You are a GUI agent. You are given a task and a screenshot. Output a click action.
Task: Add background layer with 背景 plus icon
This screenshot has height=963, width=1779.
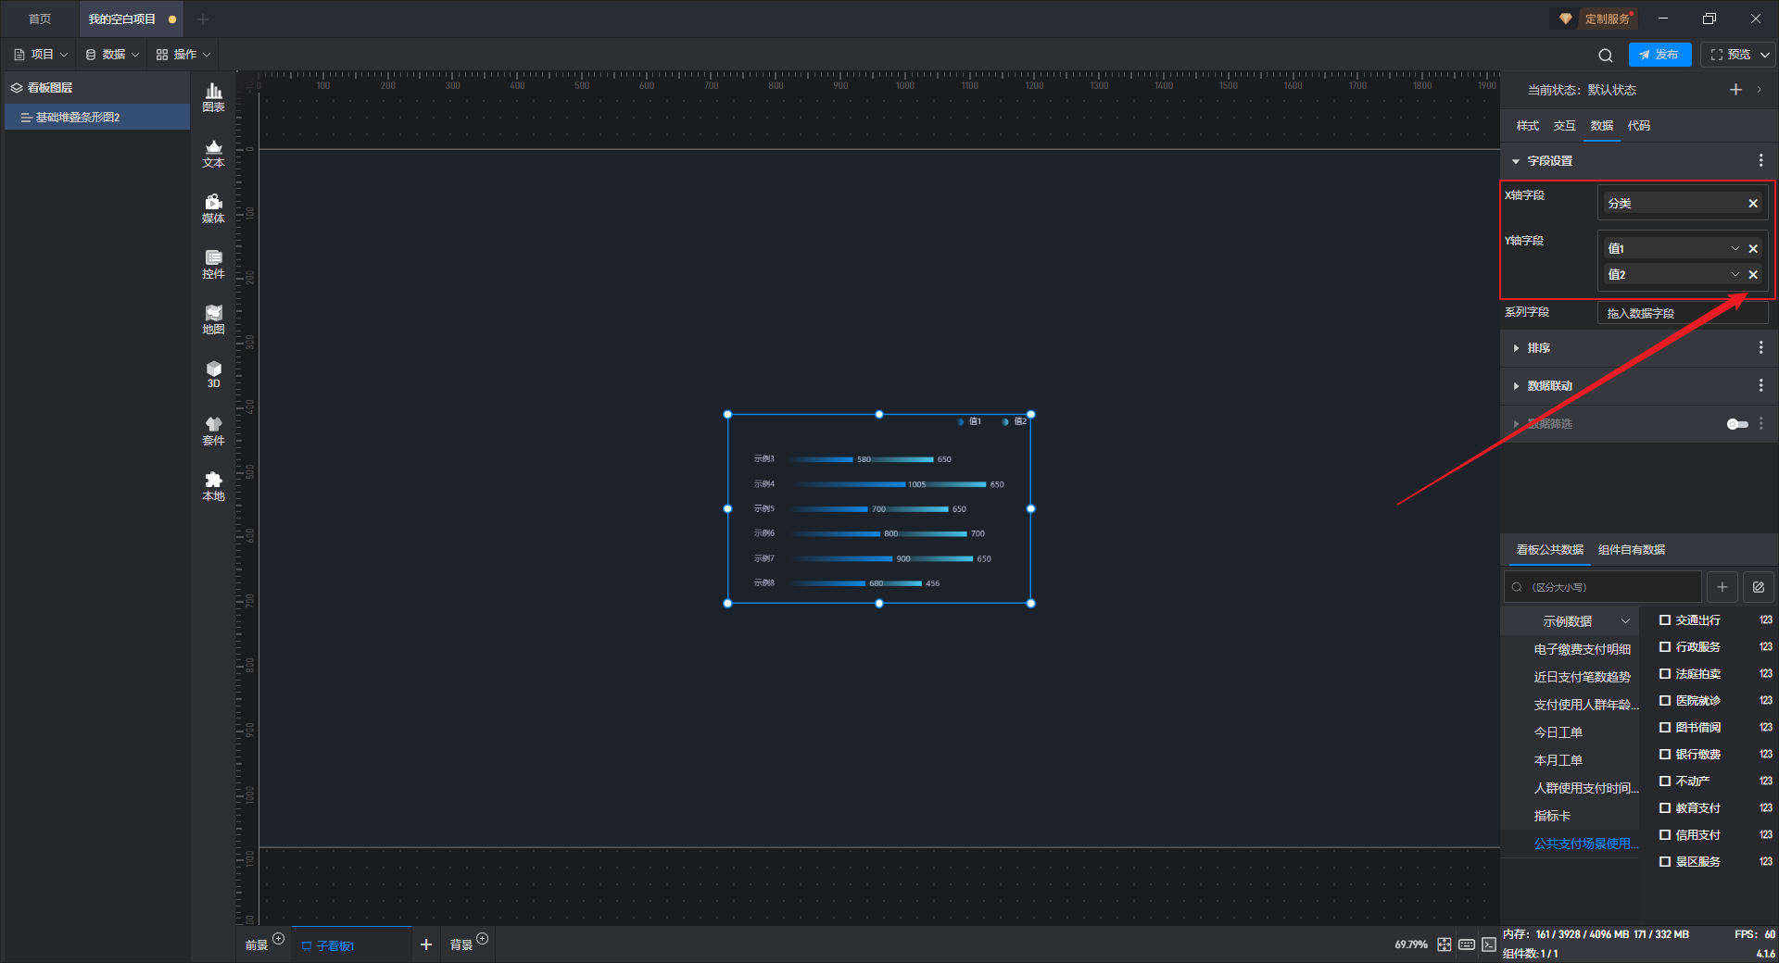coord(482,939)
